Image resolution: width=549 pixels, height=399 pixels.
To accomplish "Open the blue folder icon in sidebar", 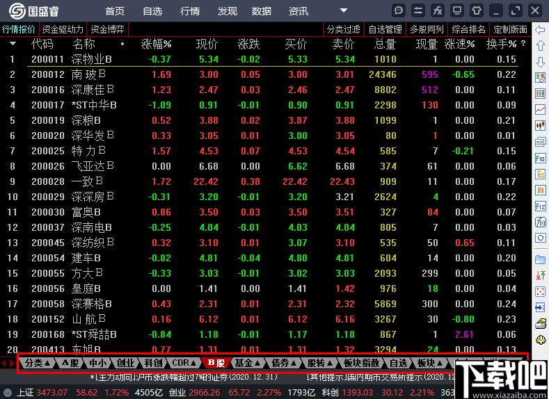I will (x=540, y=260).
